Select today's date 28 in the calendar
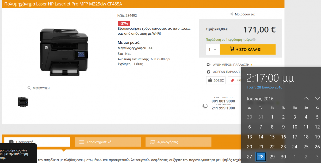Screen dimensions: 321x163 click(261, 157)
